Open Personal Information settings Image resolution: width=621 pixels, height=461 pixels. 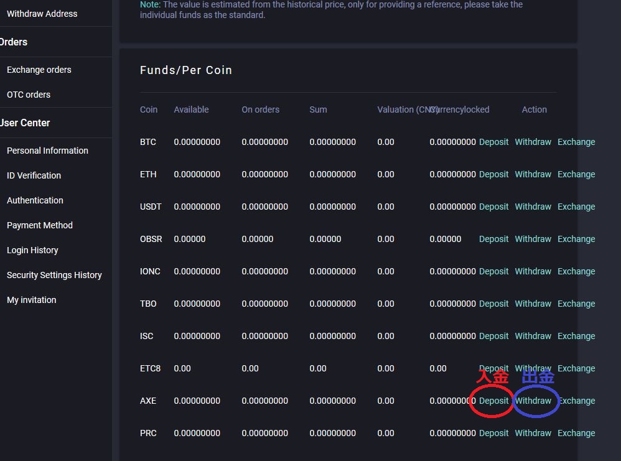[47, 151]
